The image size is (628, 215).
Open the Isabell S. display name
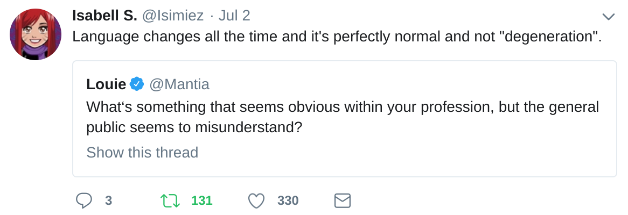pyautogui.click(x=104, y=16)
